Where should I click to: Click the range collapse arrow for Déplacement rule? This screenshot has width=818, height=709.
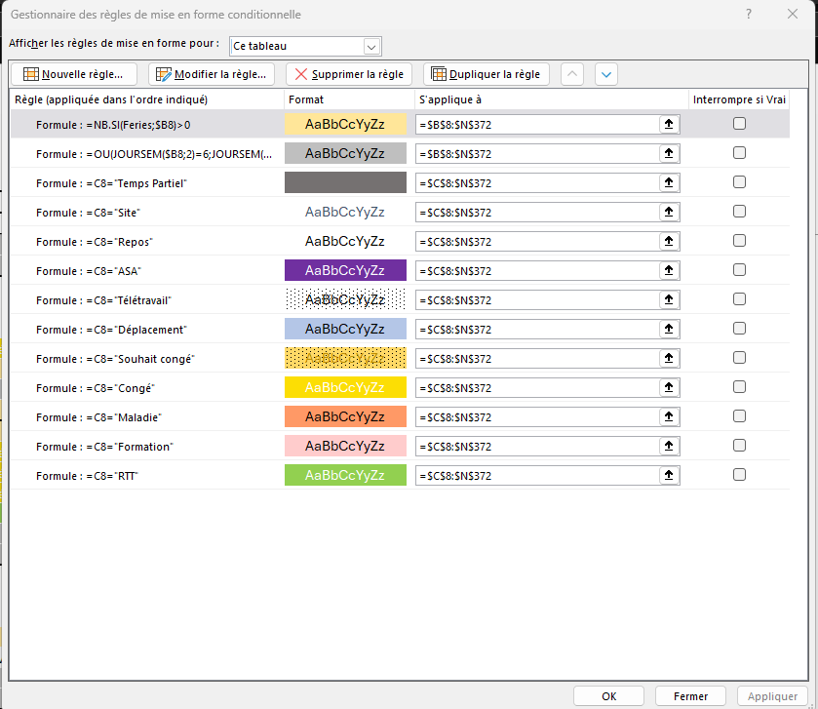[x=669, y=329]
